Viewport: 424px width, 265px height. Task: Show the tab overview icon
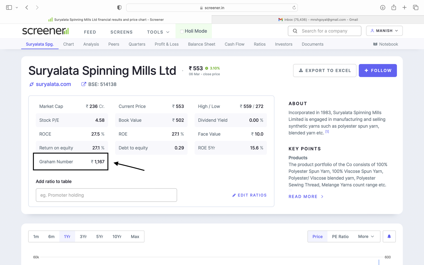tap(416, 7)
